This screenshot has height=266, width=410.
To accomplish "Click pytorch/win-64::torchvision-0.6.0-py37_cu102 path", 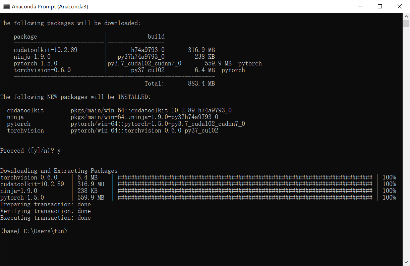I will tap(144, 130).
